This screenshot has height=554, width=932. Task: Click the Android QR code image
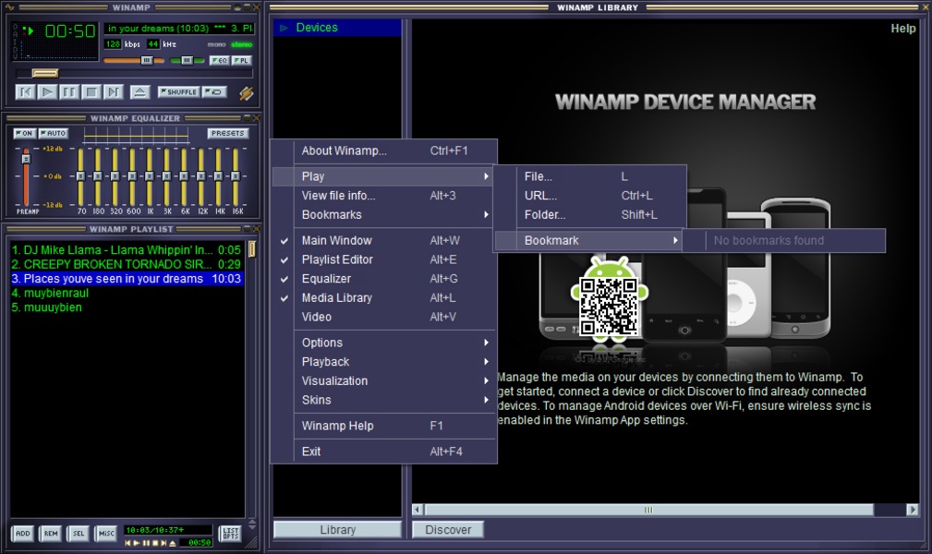[609, 307]
